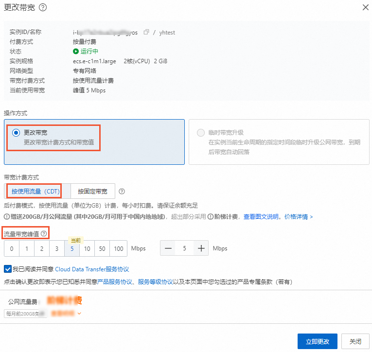The height and width of the screenshot is (352, 372).
Task: Click the bandwidth value input field
Action: 184,248
